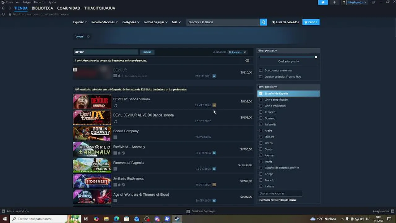Expand the Explorar dropdown

point(80,22)
